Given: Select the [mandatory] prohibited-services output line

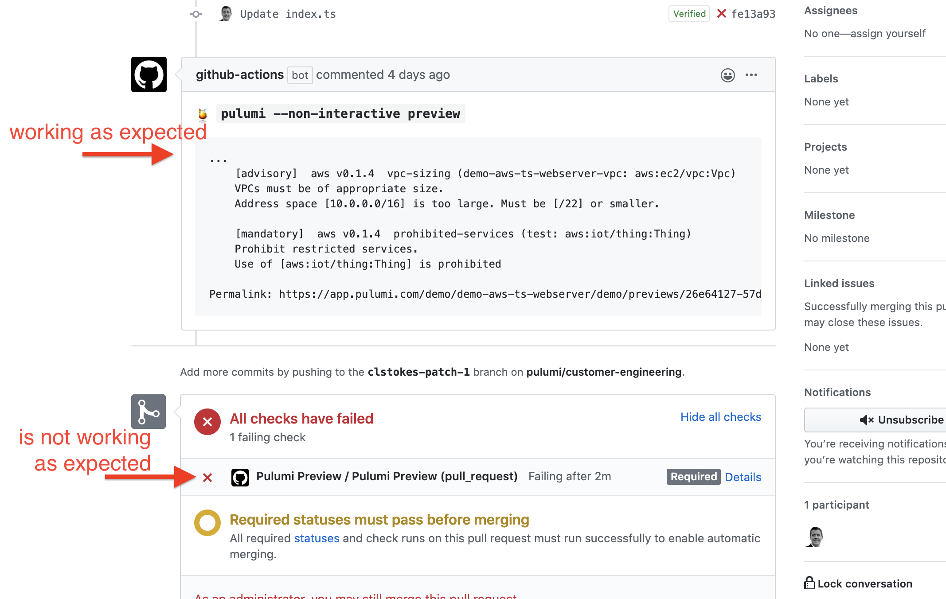Looking at the screenshot, I should pyautogui.click(x=463, y=234).
